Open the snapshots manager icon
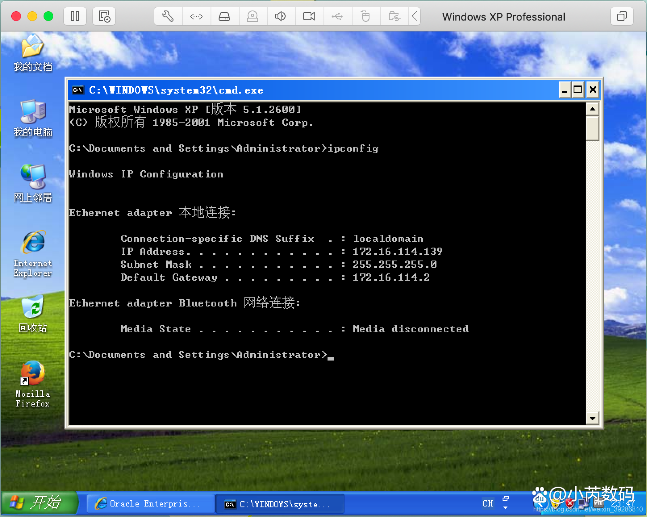The image size is (647, 517). point(104,17)
